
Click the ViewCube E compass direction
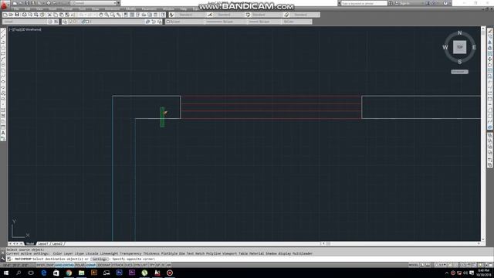coord(474,47)
